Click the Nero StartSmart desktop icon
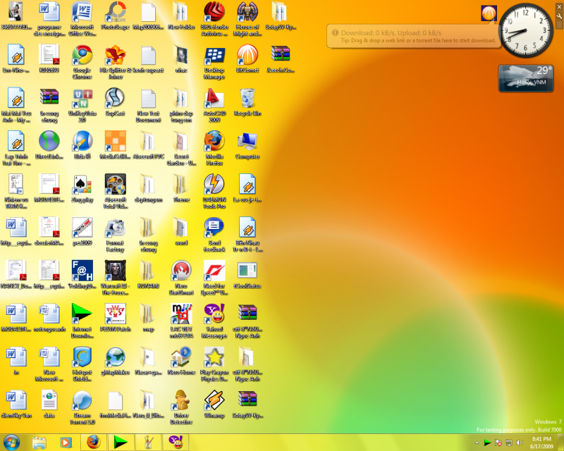 (x=181, y=270)
